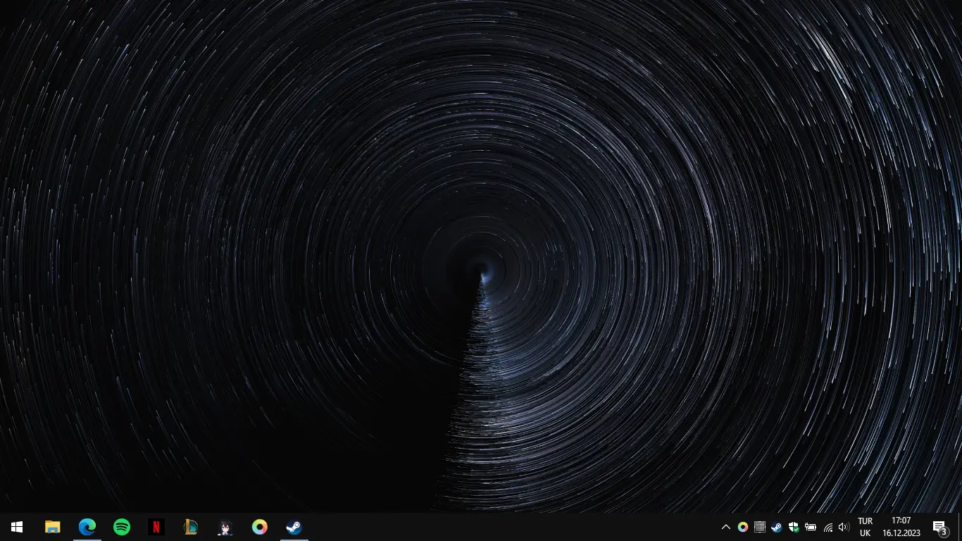Open Windows Security from the tray shield
Screen dimensions: 962x541
pos(794,527)
